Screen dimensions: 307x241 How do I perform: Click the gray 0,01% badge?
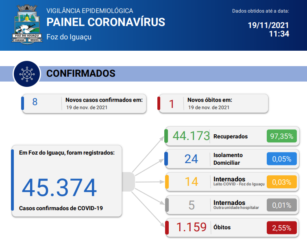point(282,205)
